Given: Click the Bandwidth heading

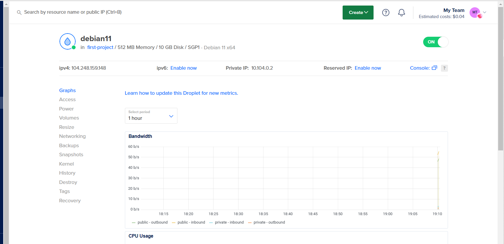Looking at the screenshot, I should pyautogui.click(x=140, y=136).
